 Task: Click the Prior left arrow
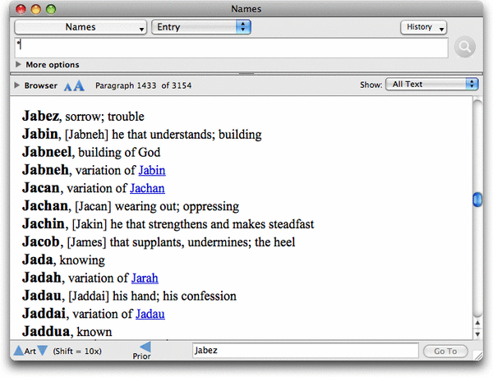pyautogui.click(x=145, y=347)
